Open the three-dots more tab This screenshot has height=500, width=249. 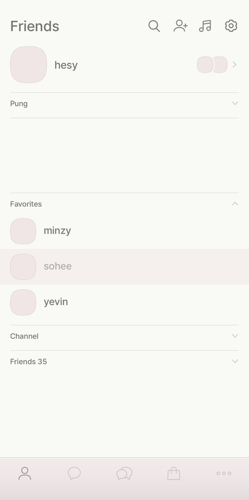point(224,473)
